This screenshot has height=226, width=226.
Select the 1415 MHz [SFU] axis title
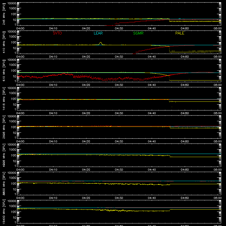point(4,99)
